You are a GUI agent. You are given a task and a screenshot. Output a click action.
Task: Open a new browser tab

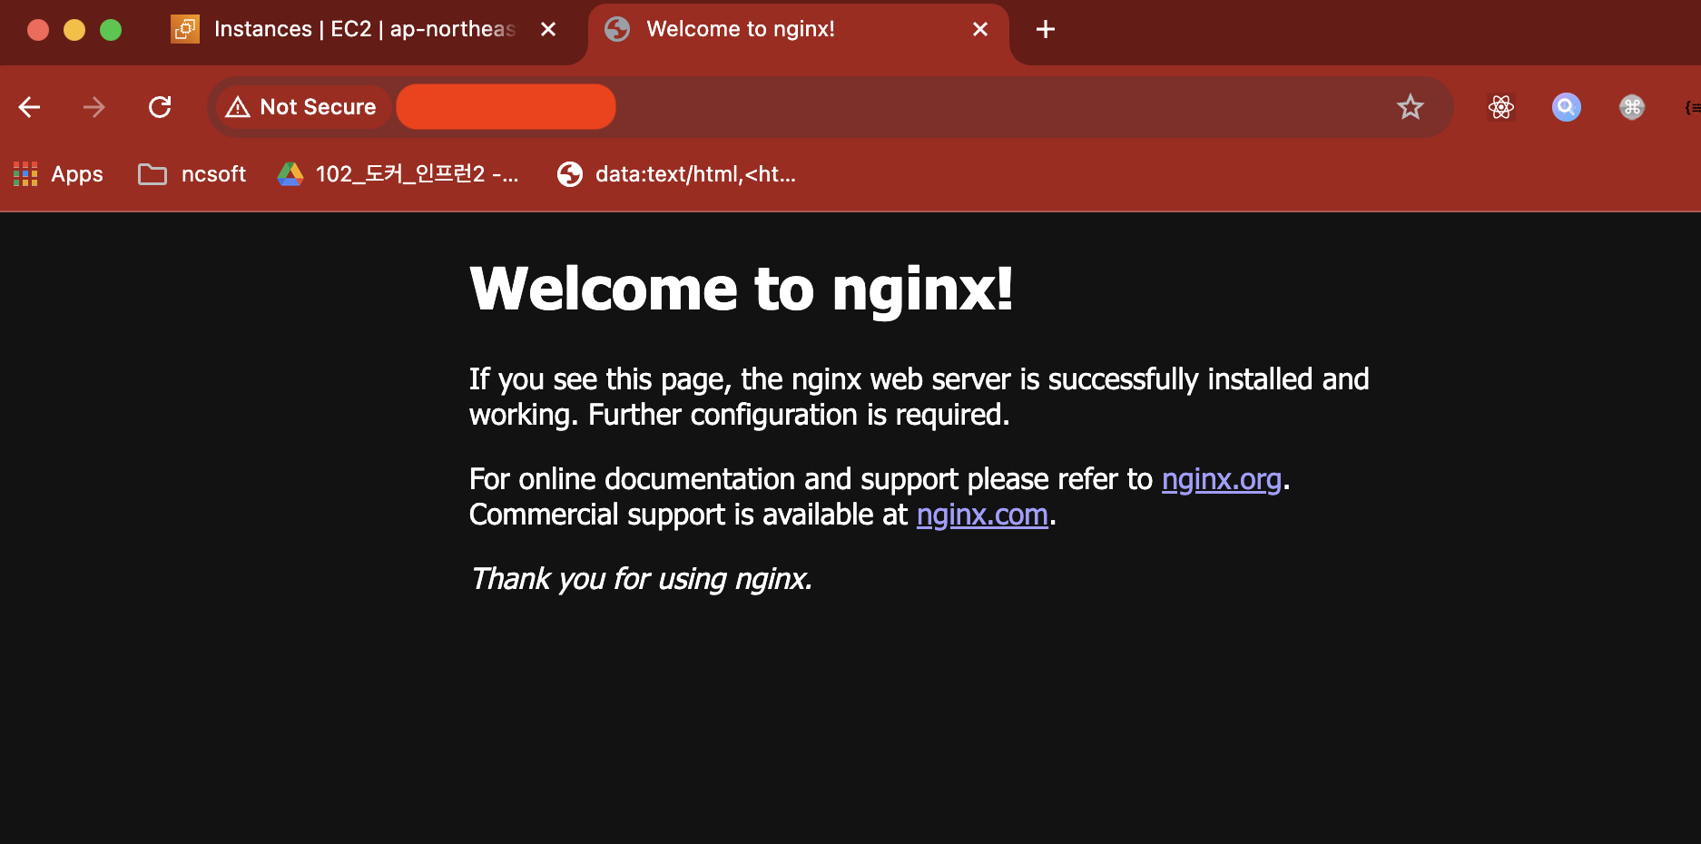click(x=1046, y=29)
